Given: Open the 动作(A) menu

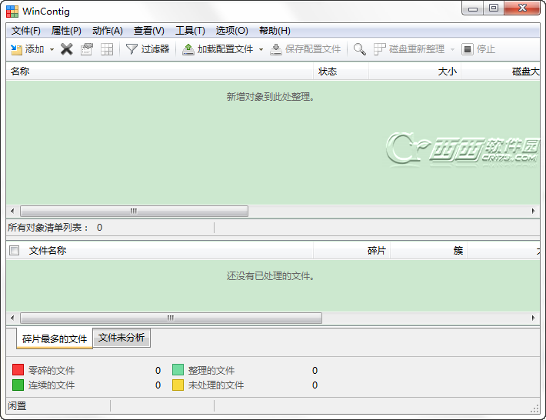Looking at the screenshot, I should click(x=107, y=31).
